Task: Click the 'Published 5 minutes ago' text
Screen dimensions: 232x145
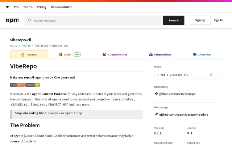Action: coord(51,46)
